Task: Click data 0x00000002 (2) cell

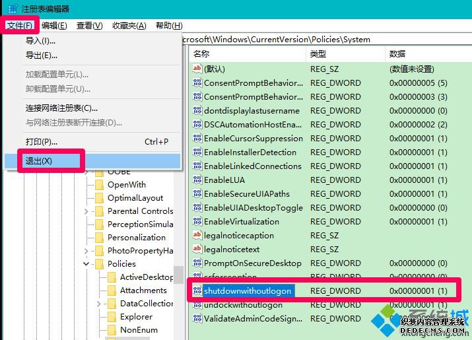Action: pyautogui.click(x=418, y=124)
